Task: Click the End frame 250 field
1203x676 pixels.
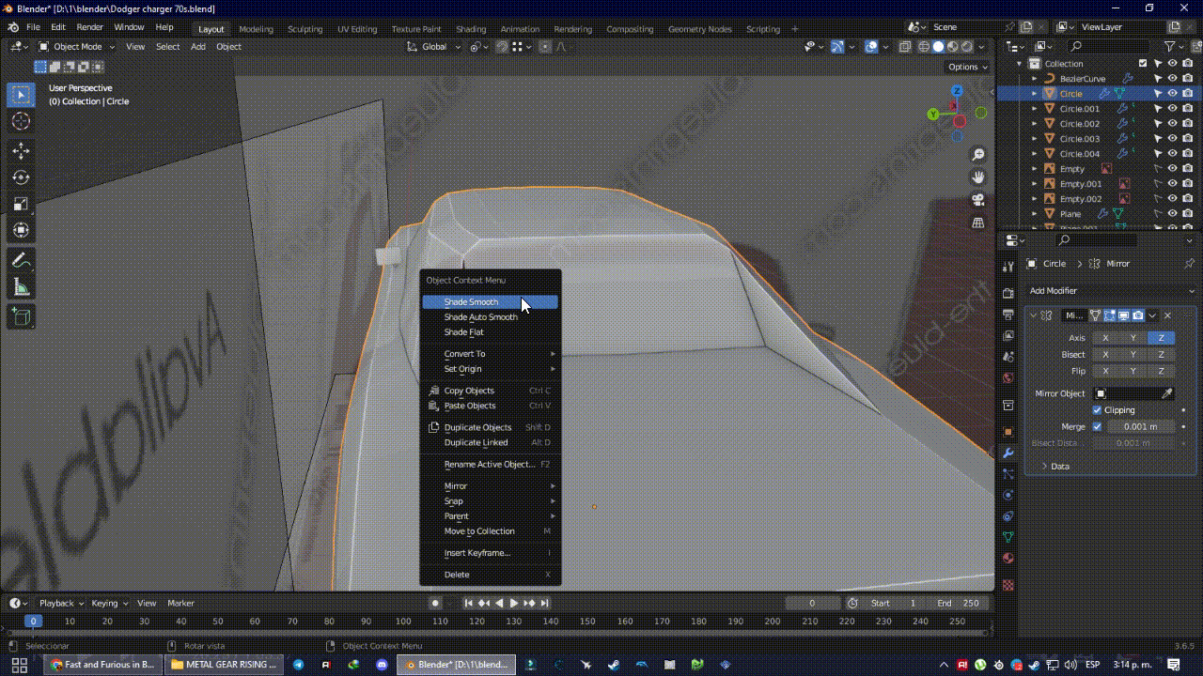Action: pos(957,604)
